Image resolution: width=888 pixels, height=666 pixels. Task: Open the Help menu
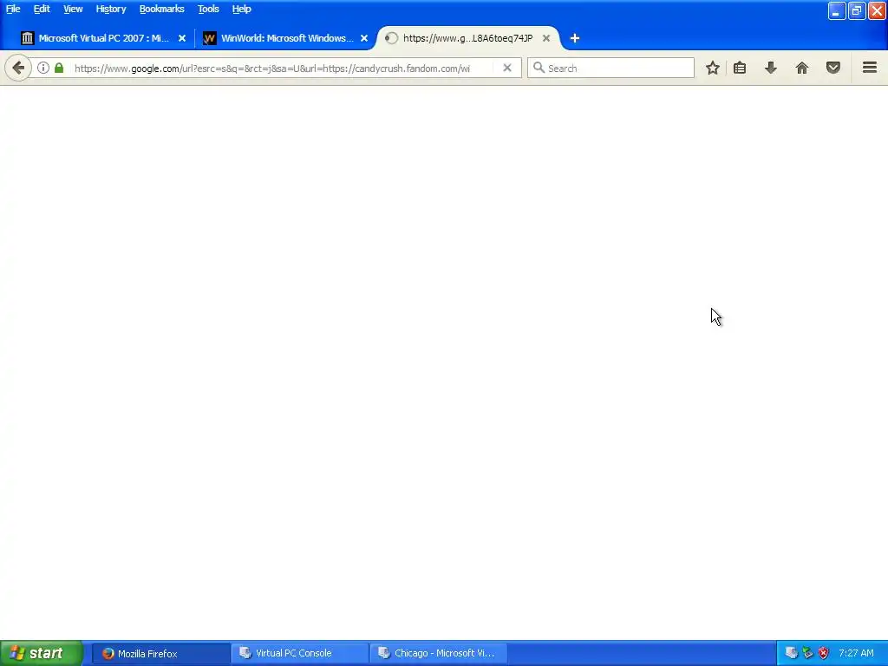pos(241,9)
